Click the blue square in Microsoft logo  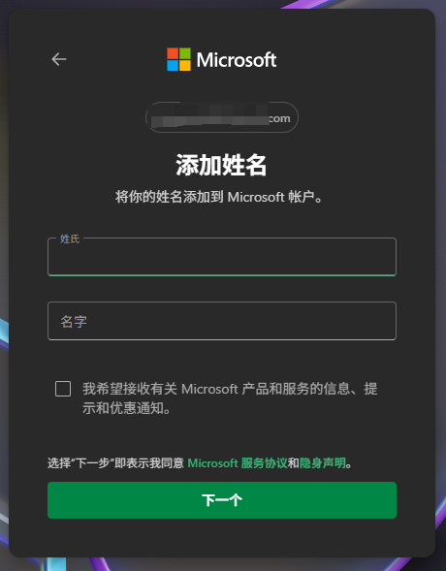click(x=173, y=65)
